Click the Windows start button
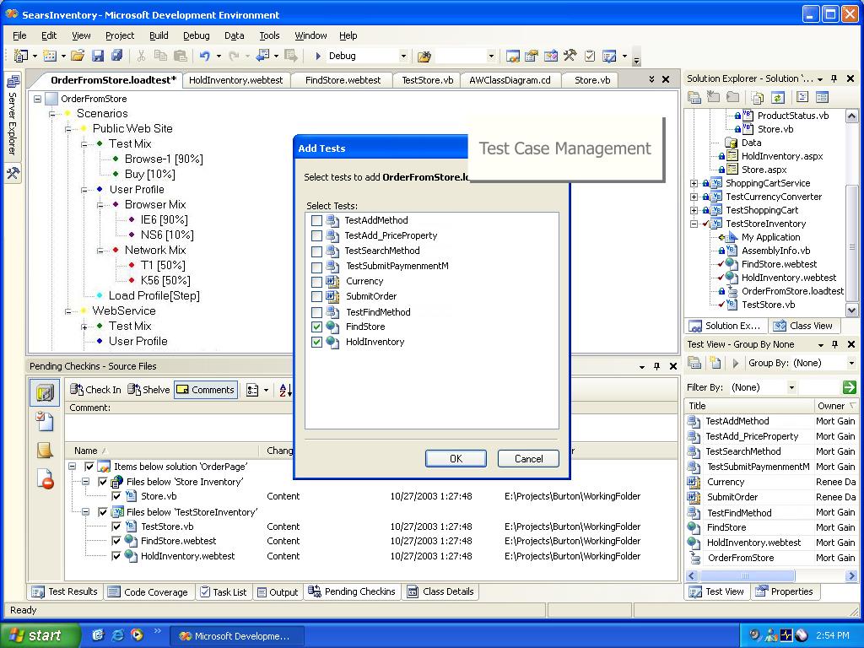This screenshot has width=864, height=648. tap(40, 635)
